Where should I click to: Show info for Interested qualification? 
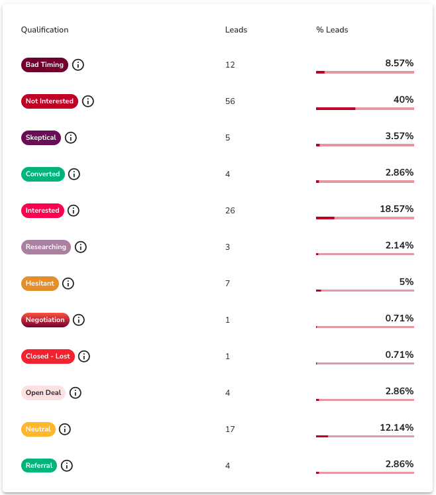pyautogui.click(x=74, y=211)
